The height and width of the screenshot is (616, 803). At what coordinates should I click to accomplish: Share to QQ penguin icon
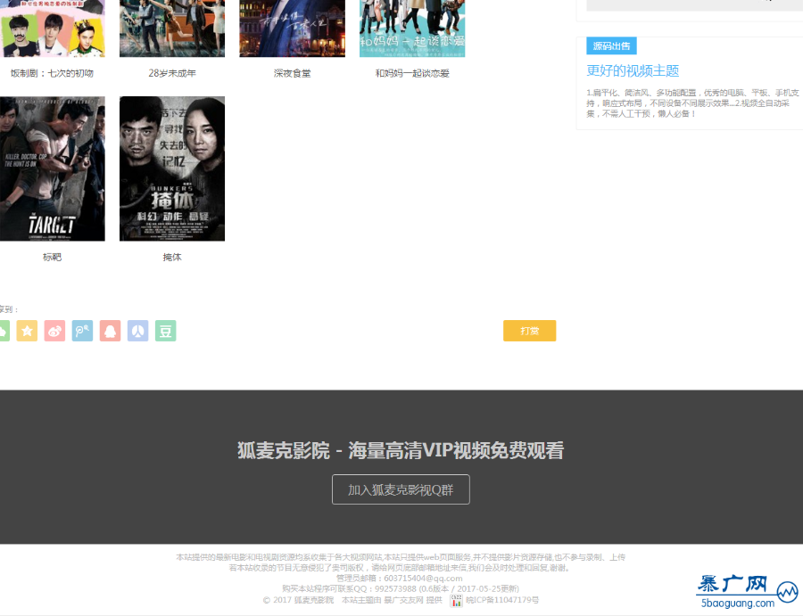point(110,331)
